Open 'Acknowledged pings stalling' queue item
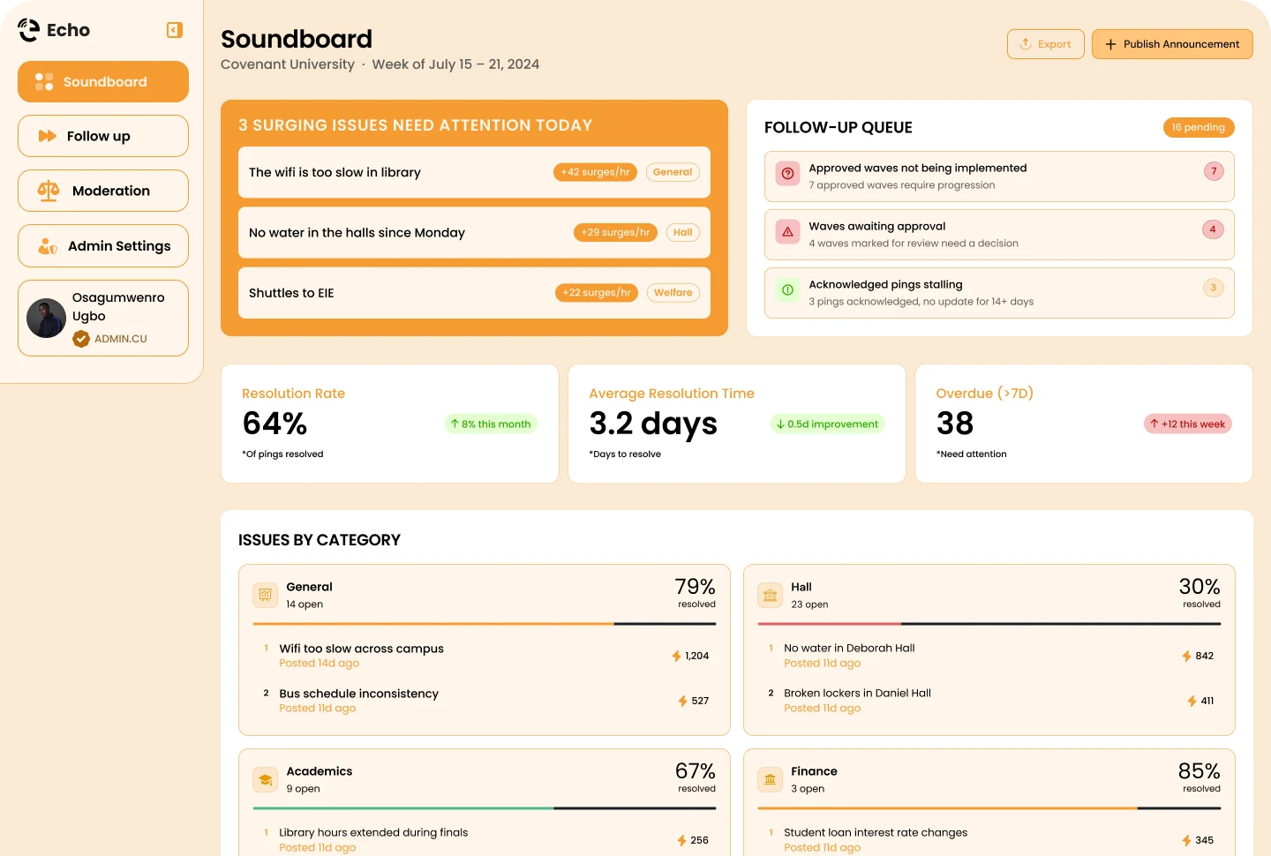This screenshot has width=1271, height=856. pos(999,293)
